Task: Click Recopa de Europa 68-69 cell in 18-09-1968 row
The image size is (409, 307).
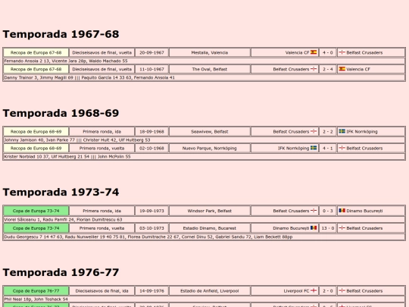Action: [x=36, y=132]
